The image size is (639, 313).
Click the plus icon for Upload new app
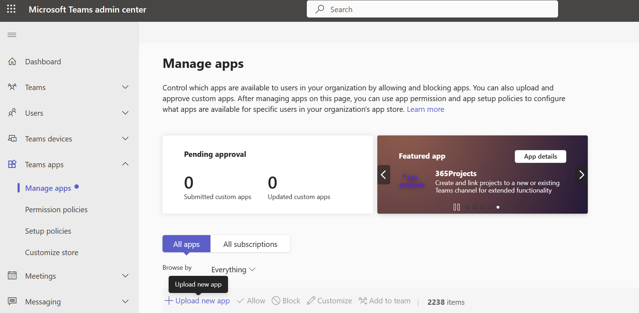pos(169,300)
